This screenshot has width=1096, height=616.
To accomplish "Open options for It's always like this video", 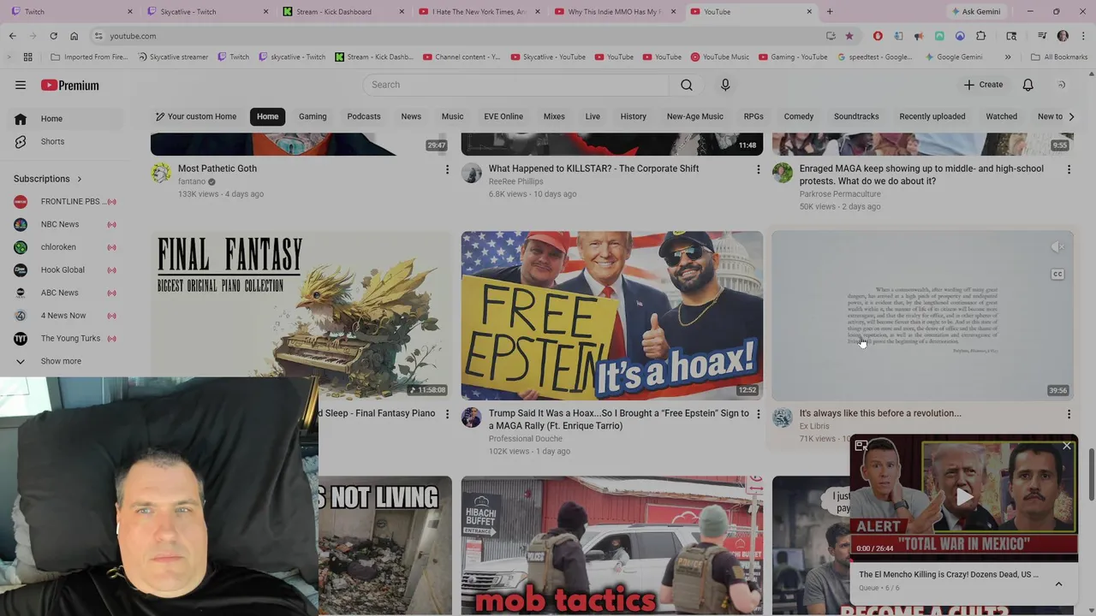I will tap(1069, 414).
